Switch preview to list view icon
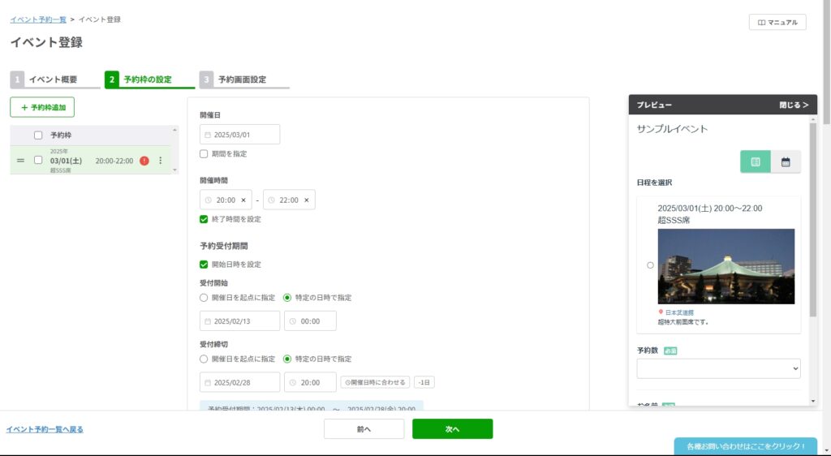Viewport: 831px width, 456px height. (756, 162)
